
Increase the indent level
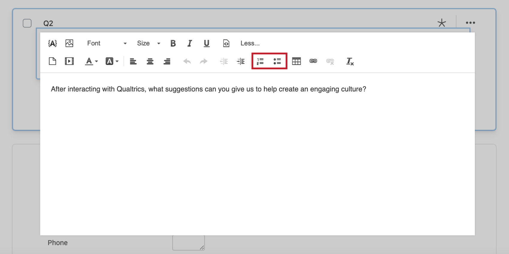point(241,61)
